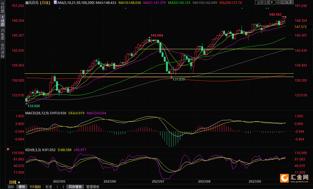Open the 合约资料 side tab
The image size is (313, 189).
tap(3, 50)
